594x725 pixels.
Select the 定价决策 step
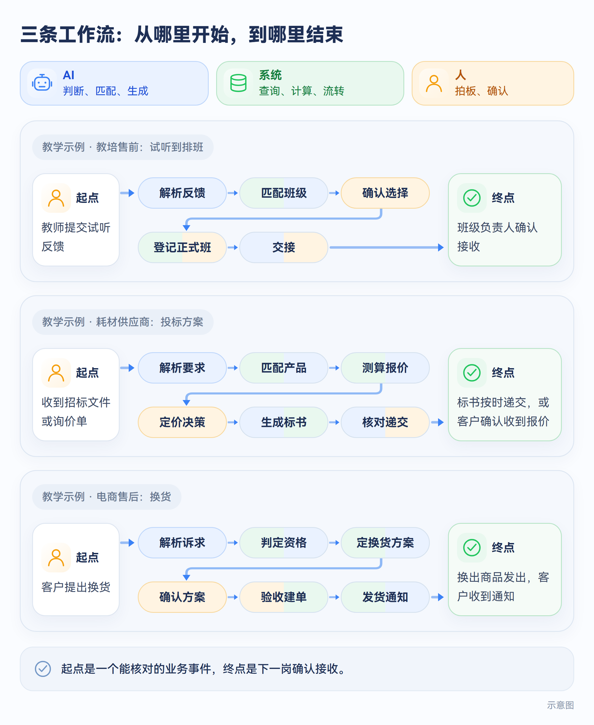pyautogui.click(x=182, y=422)
